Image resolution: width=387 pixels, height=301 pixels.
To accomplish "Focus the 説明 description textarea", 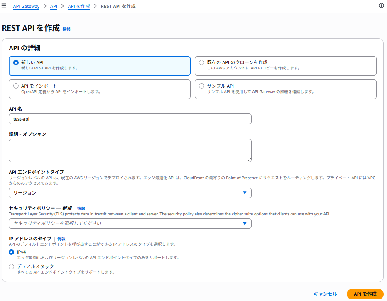I will (x=130, y=150).
